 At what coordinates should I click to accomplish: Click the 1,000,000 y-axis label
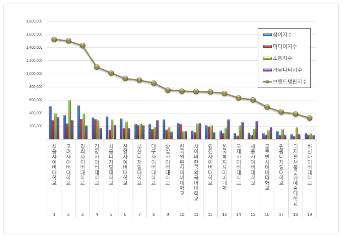(34, 74)
